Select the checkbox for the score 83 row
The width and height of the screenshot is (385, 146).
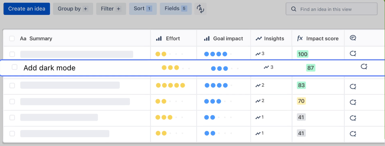click(x=12, y=85)
